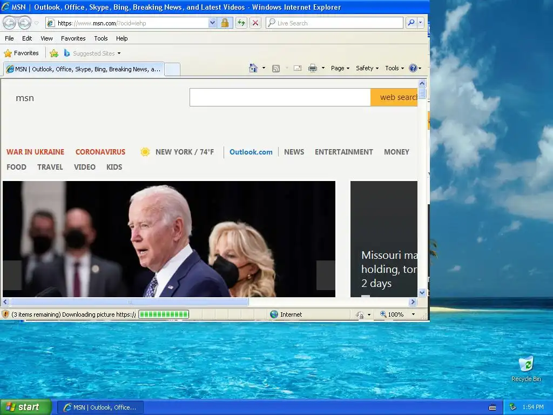
Task: Click the horizontal scrollbar thumb
Action: pyautogui.click(x=130, y=302)
